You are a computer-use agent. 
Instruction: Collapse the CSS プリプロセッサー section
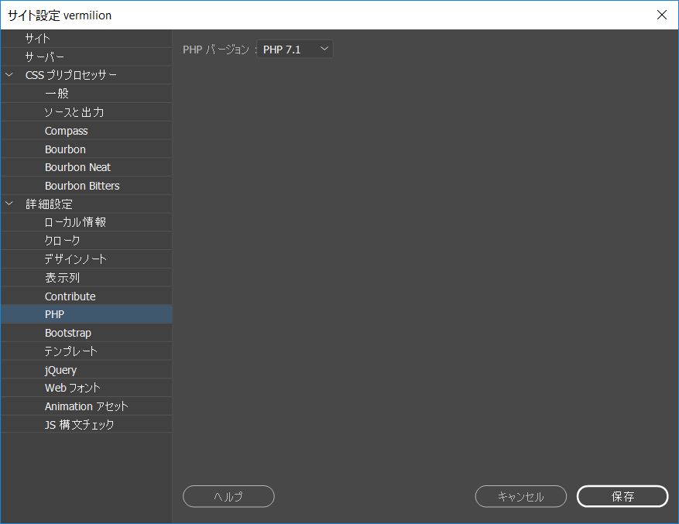pos(9,74)
